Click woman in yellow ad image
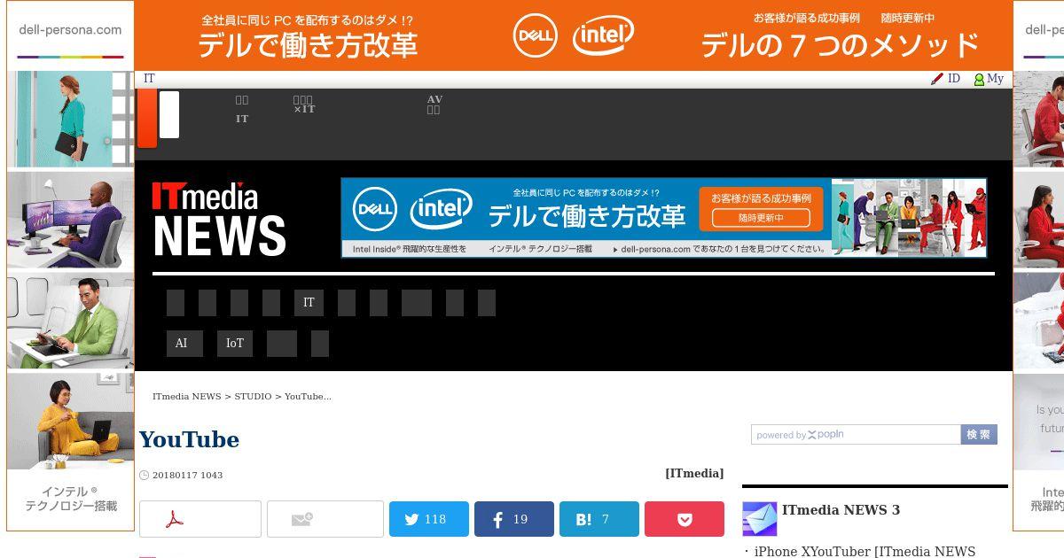 pyautogui.click(x=71, y=421)
